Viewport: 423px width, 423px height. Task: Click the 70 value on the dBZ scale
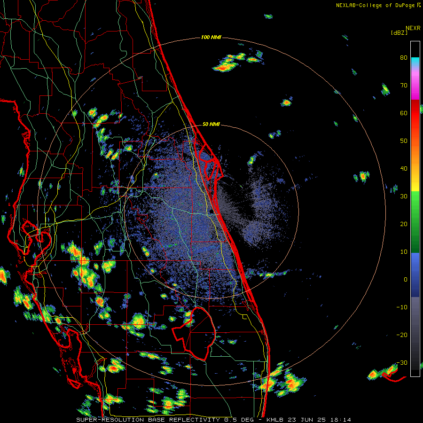pyautogui.click(x=404, y=85)
